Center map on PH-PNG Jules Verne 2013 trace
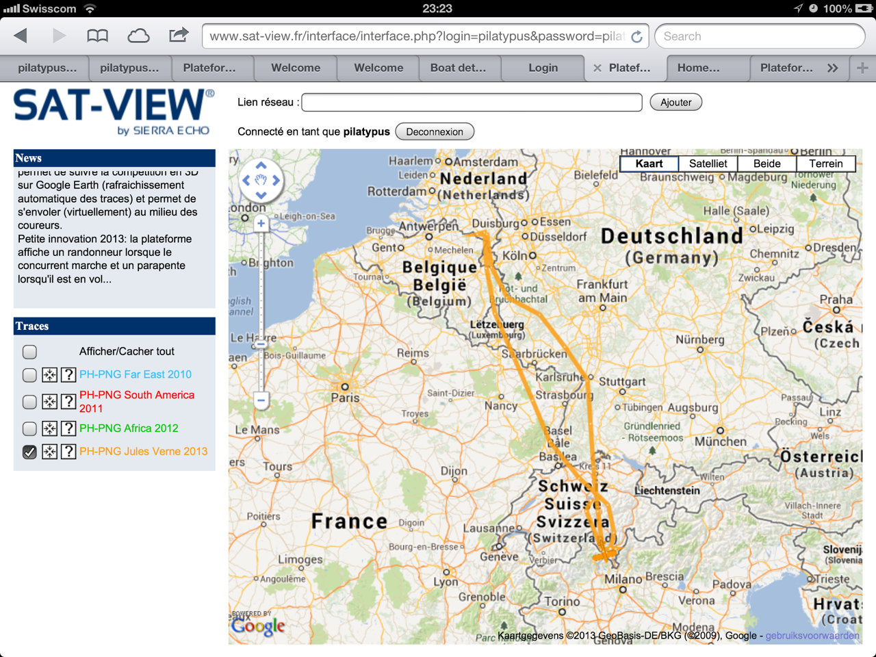Image resolution: width=876 pixels, height=657 pixels. pyautogui.click(x=49, y=452)
